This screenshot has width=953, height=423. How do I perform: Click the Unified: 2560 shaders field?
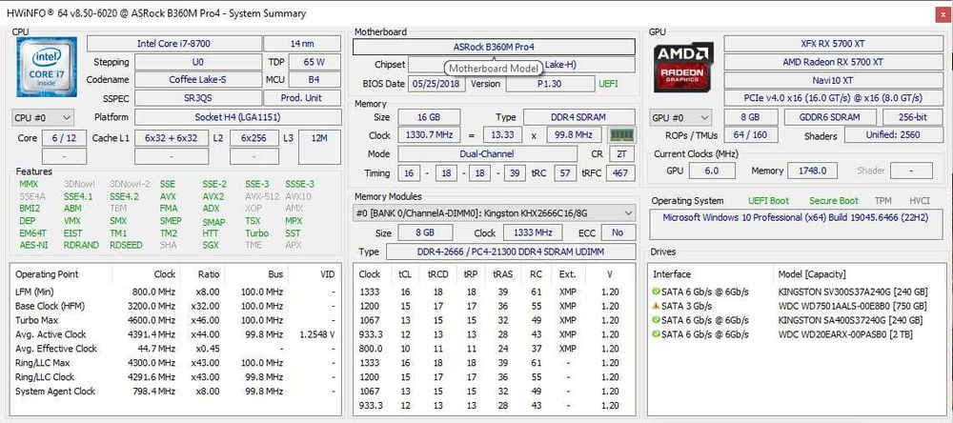[892, 135]
